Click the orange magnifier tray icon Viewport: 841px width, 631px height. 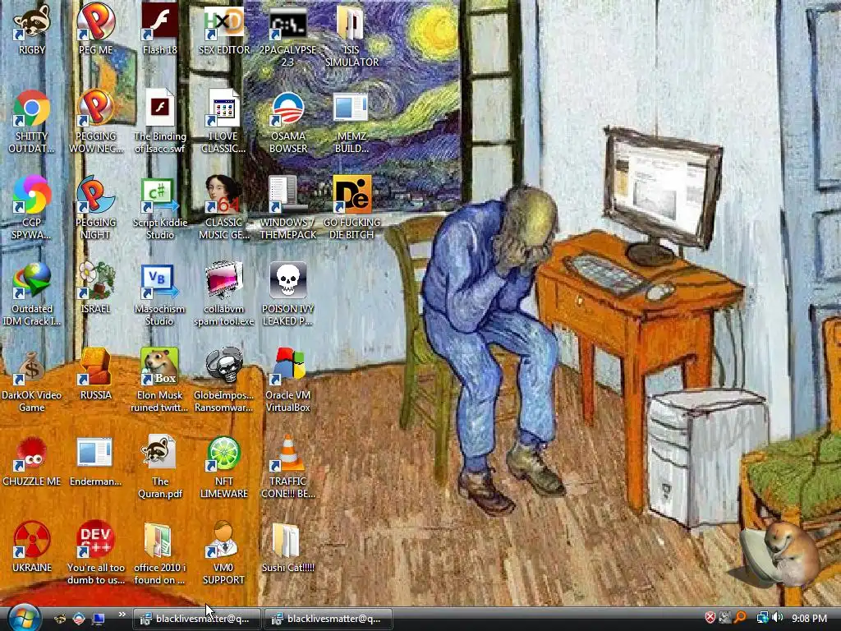coord(741,618)
